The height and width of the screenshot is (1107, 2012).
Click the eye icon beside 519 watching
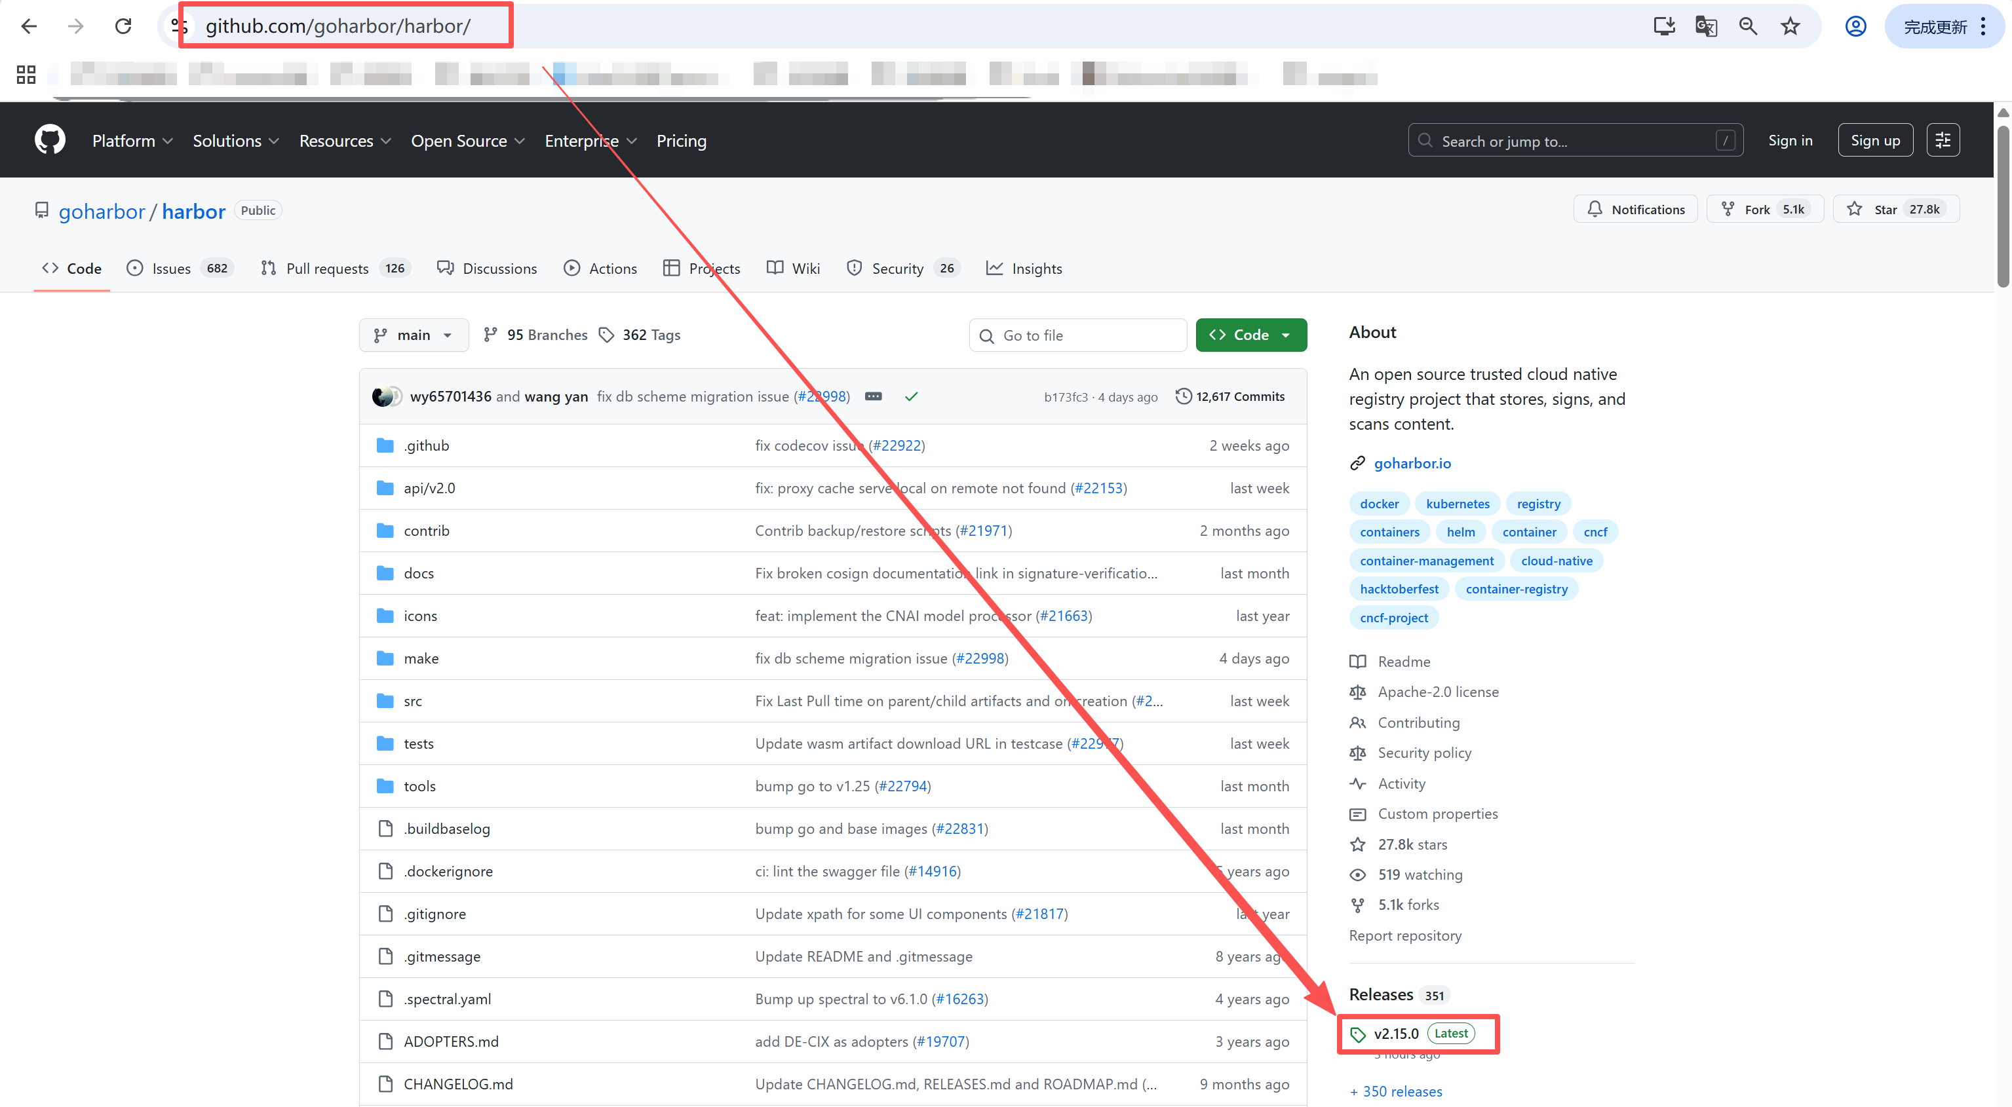click(1357, 875)
